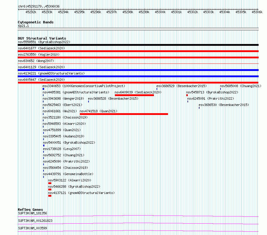This screenshot has height=235, width=267.
Task: Click the esv2763550 (Vogler2010) label
Action: point(39,54)
